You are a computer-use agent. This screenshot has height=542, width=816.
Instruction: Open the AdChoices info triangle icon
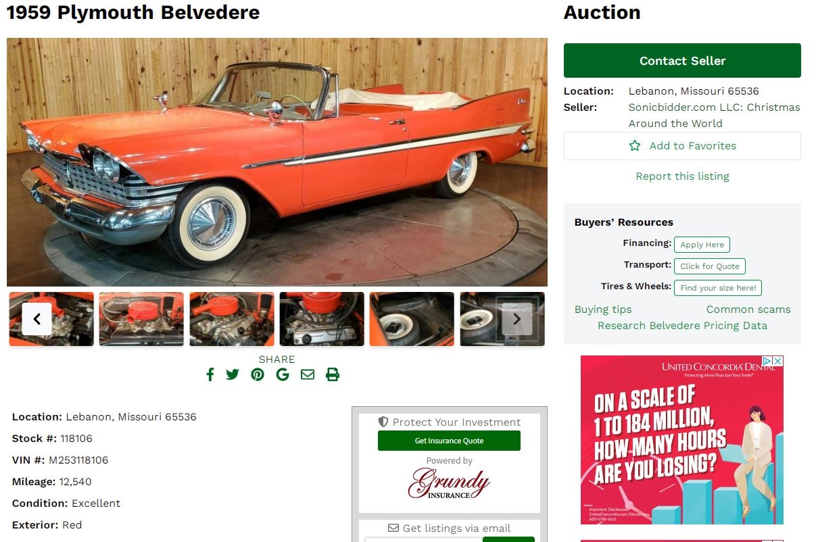click(x=768, y=362)
